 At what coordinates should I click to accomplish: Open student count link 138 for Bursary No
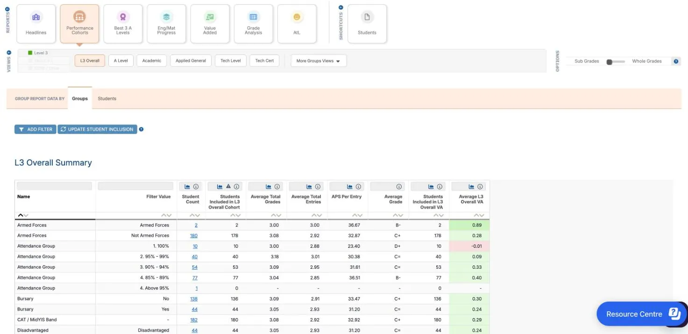click(x=194, y=299)
